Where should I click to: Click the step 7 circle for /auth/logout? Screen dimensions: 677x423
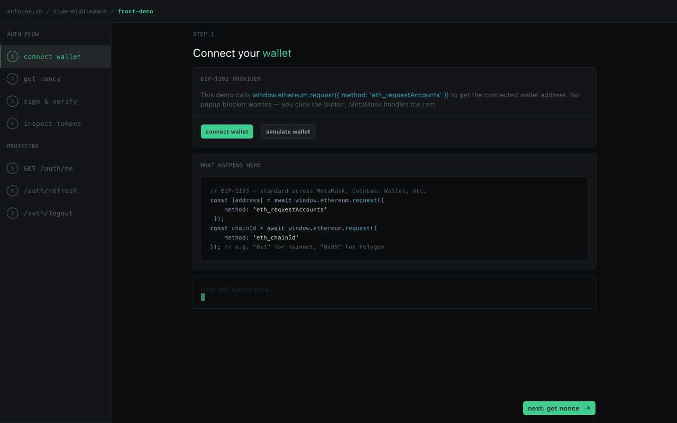click(x=12, y=213)
